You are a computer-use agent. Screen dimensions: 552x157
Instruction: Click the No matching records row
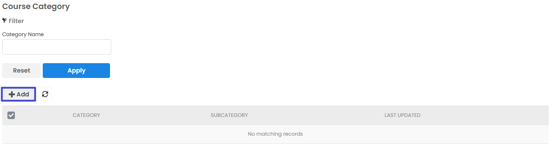[x=275, y=134]
